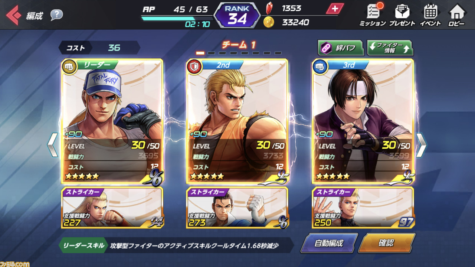This screenshot has width=475, height=267.
Task: Select the first team page indicator
Action: point(200,53)
